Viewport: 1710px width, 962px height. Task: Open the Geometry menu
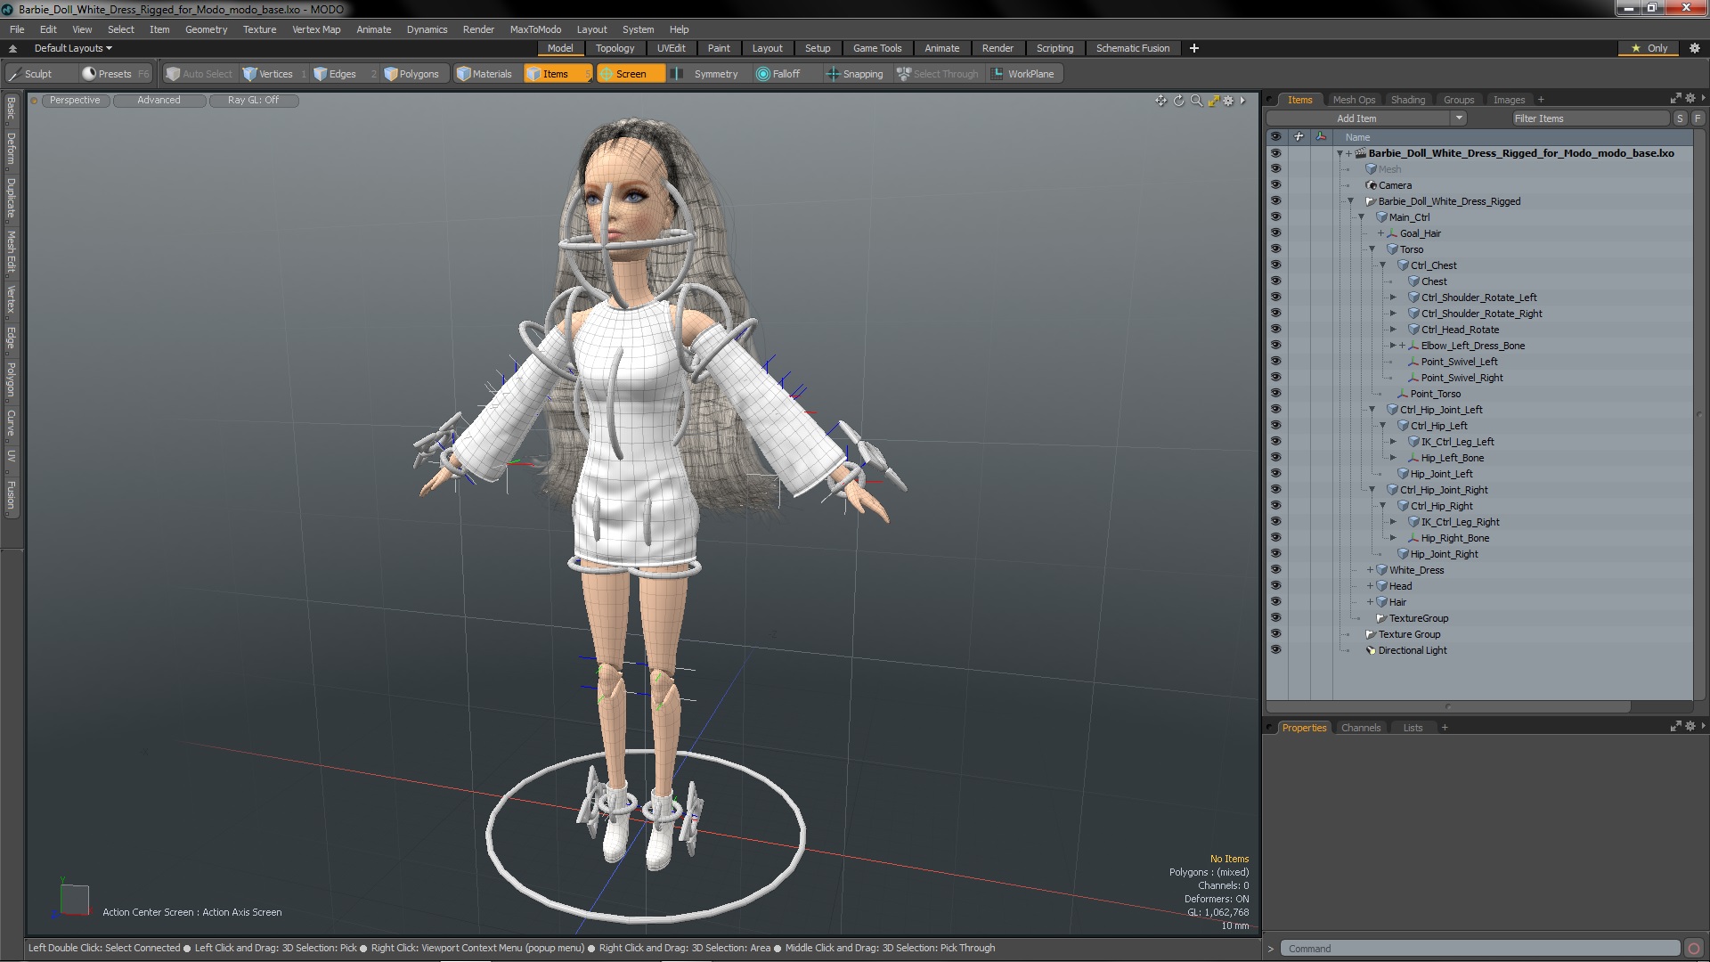[x=206, y=29]
